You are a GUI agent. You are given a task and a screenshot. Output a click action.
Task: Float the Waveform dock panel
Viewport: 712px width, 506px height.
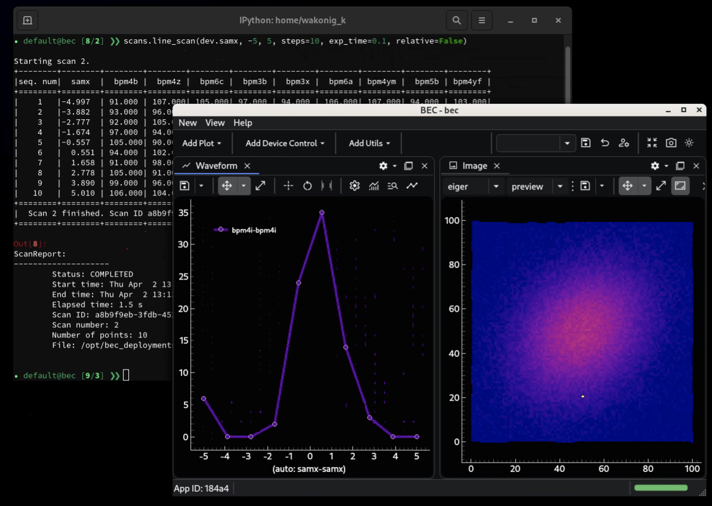point(409,166)
